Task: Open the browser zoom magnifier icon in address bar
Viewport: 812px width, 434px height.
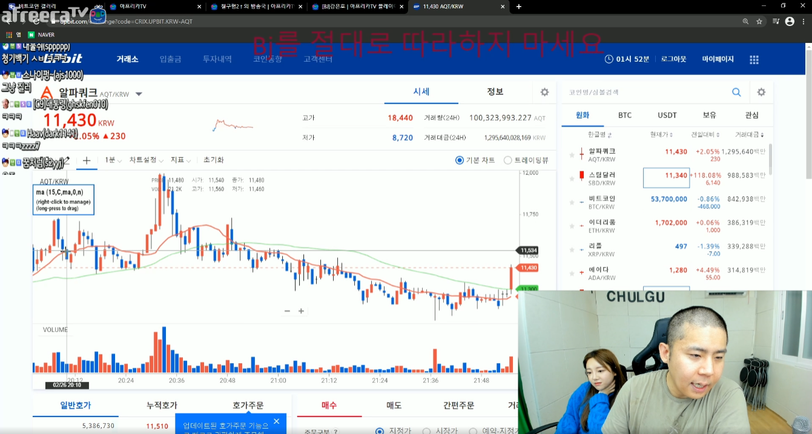Action: tap(745, 21)
